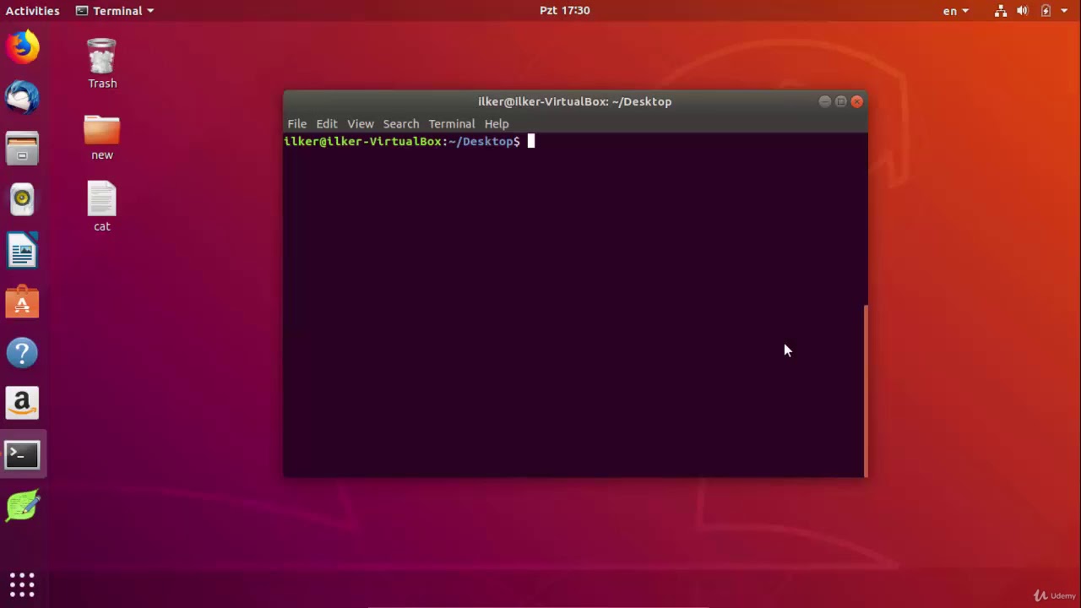Maximize the Terminal window
Viewport: 1081px width, 608px height.
coord(841,101)
